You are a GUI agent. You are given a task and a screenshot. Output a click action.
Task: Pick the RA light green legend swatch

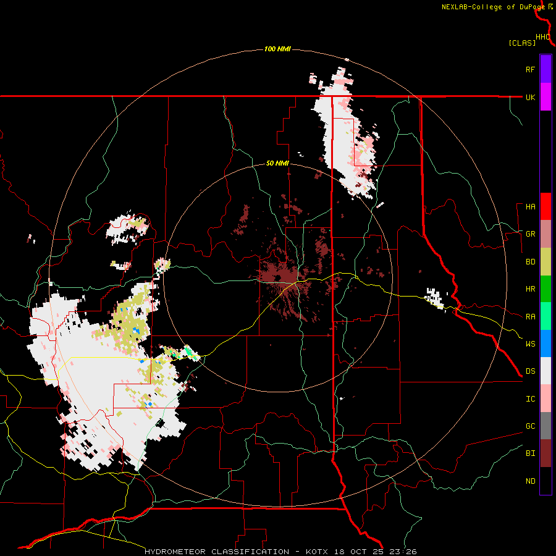point(545,316)
